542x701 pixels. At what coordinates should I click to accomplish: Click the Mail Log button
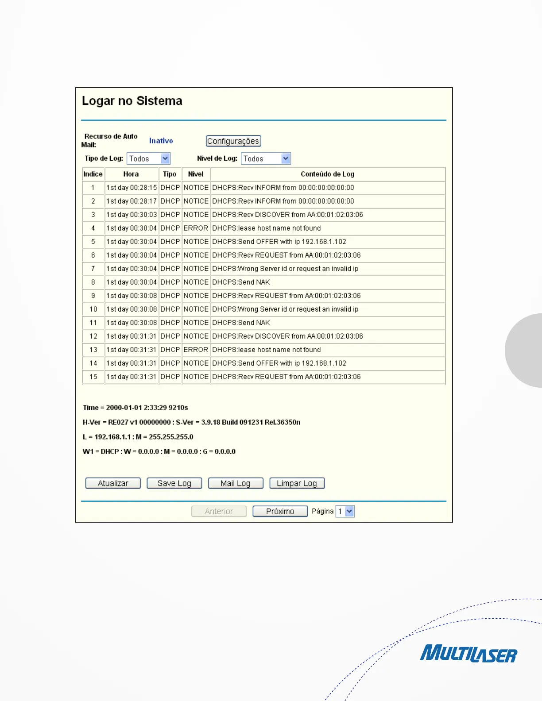(x=236, y=483)
